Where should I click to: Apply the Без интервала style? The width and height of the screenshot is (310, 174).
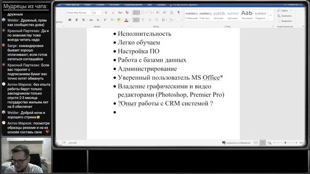[205, 15]
